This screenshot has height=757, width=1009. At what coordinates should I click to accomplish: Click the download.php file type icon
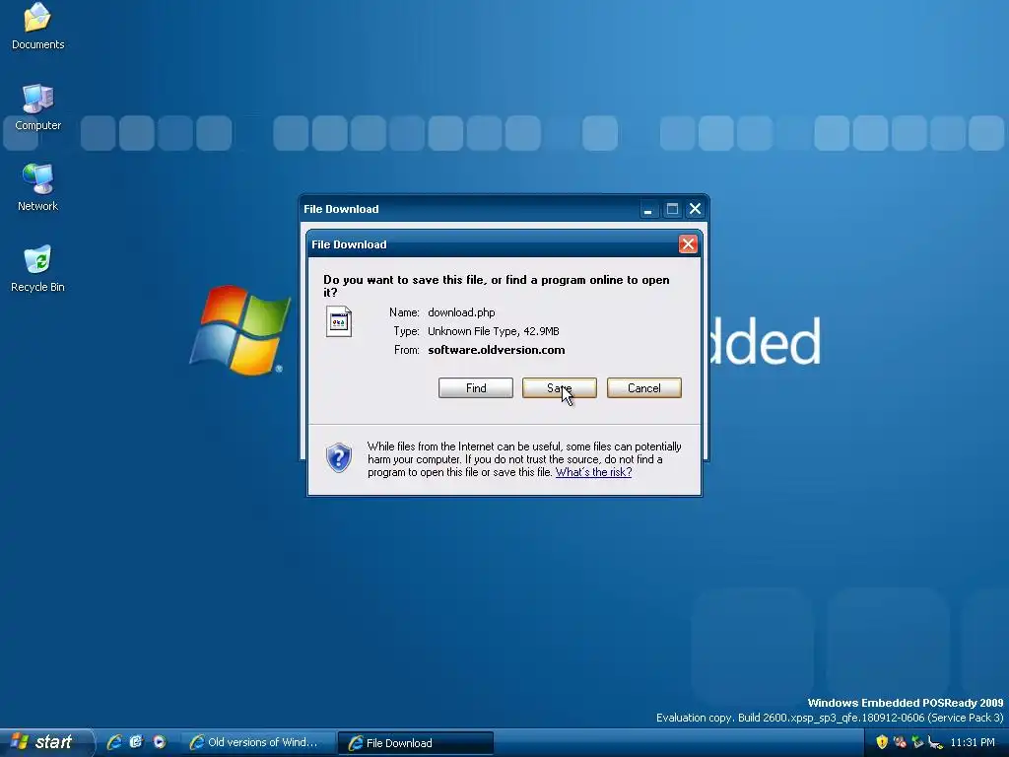[339, 321]
